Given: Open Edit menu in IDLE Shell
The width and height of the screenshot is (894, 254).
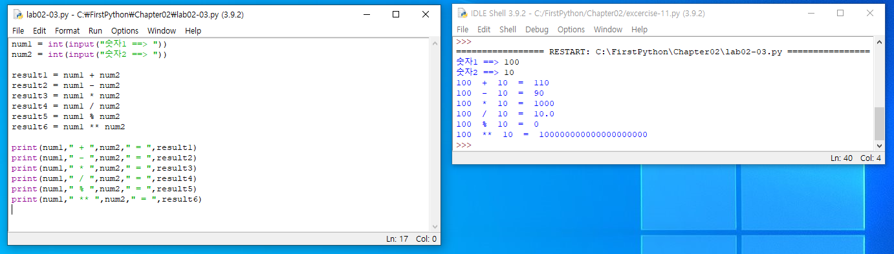Looking at the screenshot, I should pos(484,29).
